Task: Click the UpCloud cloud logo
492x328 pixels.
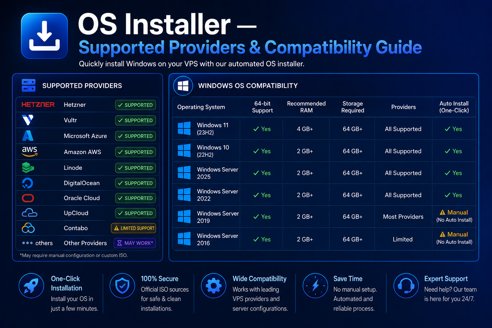Action: 29,213
